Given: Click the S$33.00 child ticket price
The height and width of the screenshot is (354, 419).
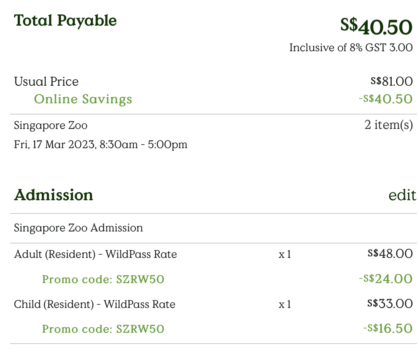Looking at the screenshot, I should pos(390,304).
